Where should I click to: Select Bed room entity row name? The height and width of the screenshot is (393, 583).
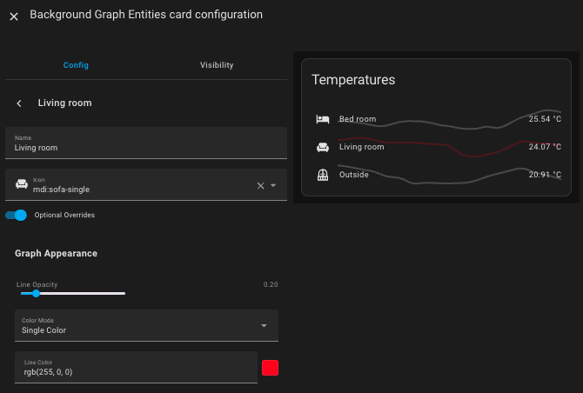(358, 119)
